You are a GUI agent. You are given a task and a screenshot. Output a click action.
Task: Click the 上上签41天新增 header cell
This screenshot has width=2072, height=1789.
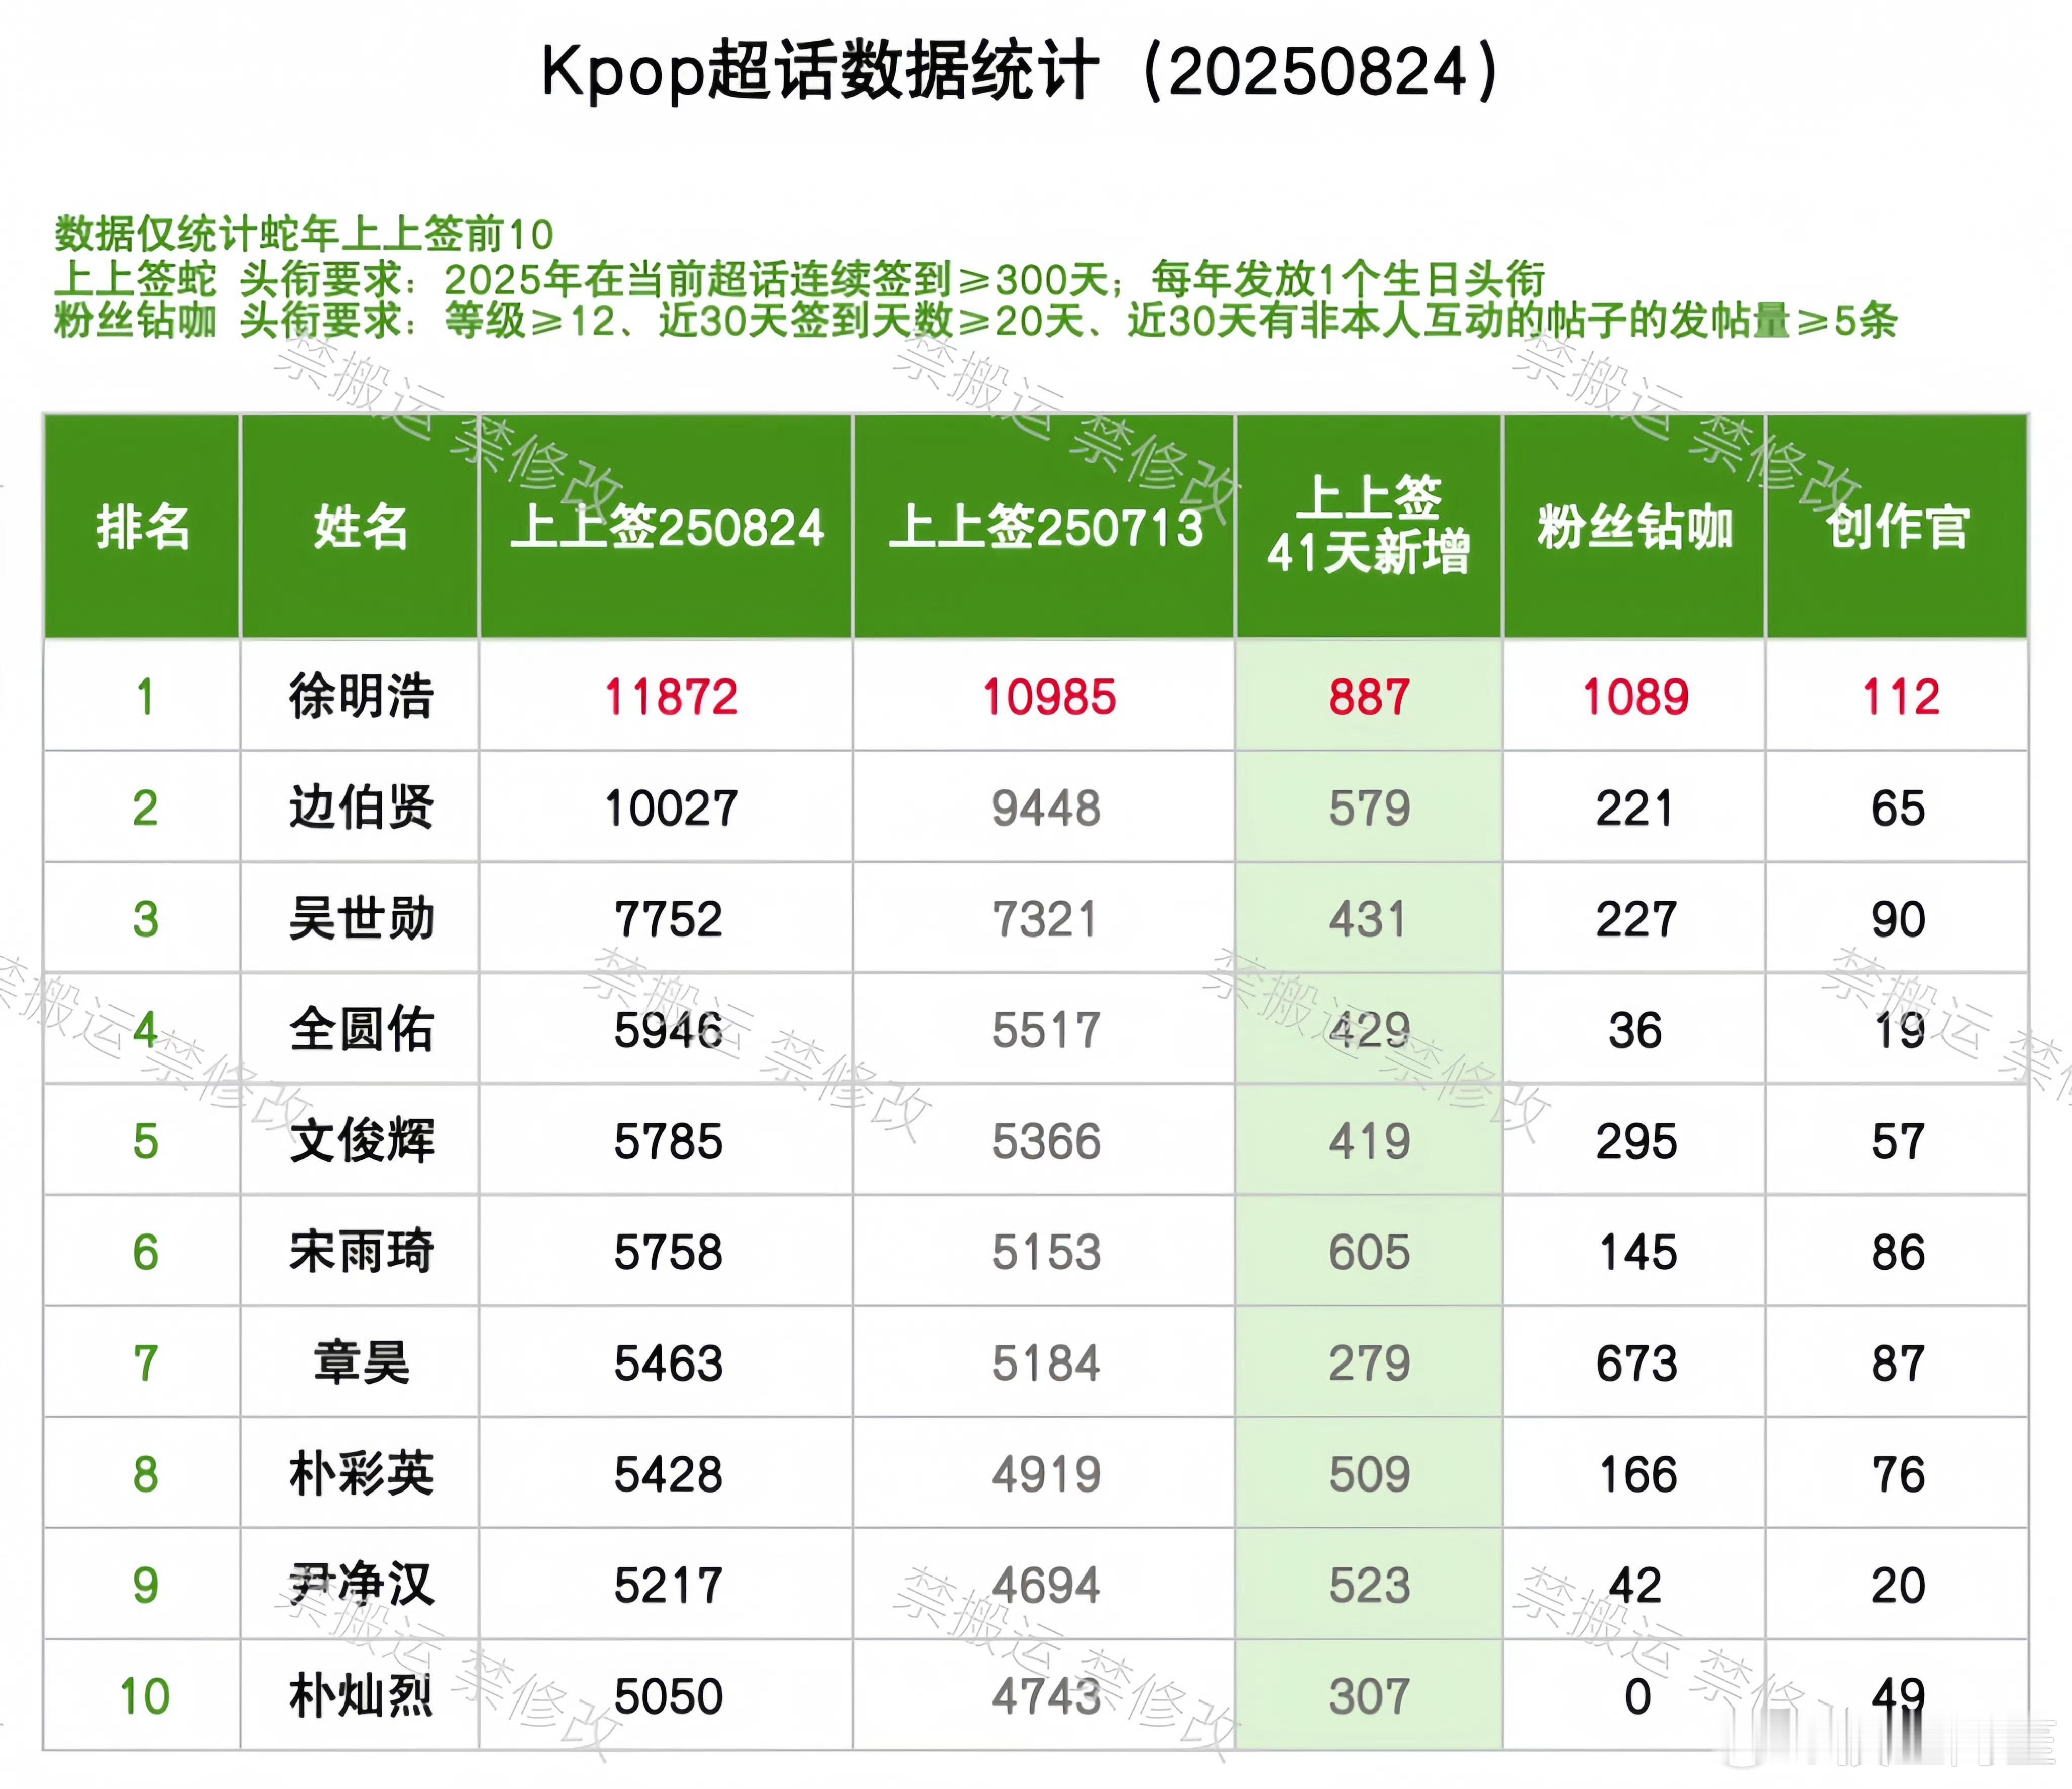(1369, 525)
